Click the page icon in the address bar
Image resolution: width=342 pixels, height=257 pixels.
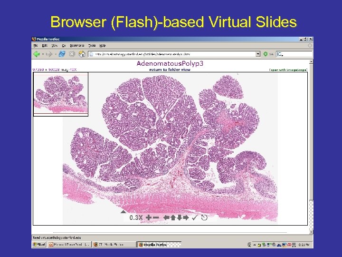click(92, 54)
